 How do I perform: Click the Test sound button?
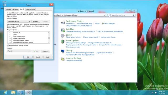coord(36,51)
